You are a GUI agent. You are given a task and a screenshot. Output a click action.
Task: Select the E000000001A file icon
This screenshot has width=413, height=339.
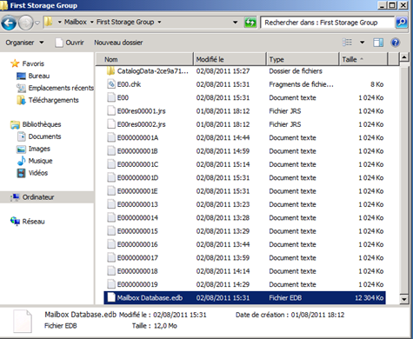pyautogui.click(x=111, y=137)
